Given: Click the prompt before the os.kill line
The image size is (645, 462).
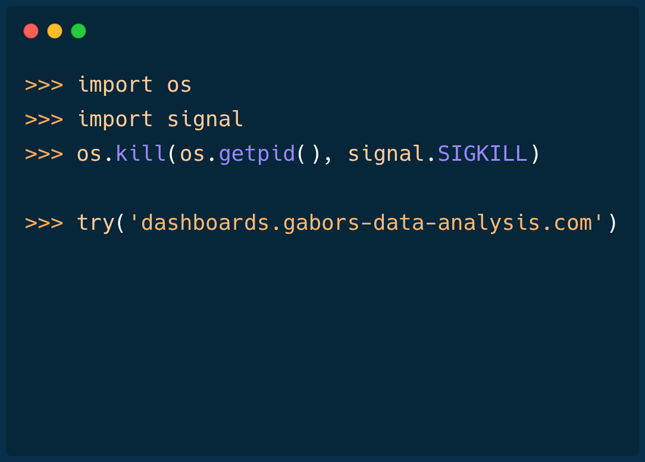Looking at the screenshot, I should [43, 154].
